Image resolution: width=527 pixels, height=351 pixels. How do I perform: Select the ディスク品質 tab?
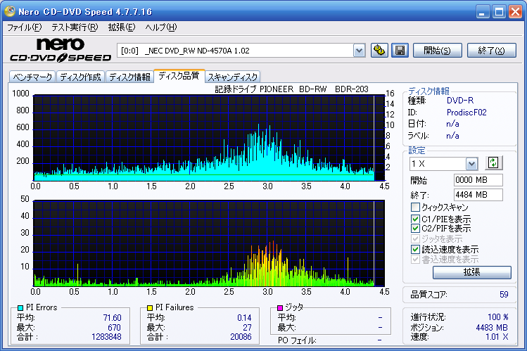point(179,76)
